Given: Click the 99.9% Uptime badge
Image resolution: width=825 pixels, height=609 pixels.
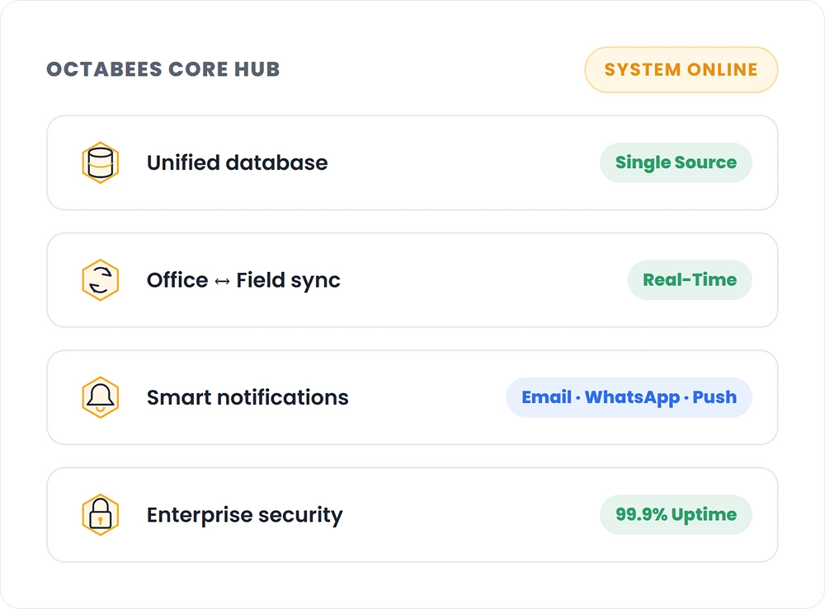Looking at the screenshot, I should point(676,515).
